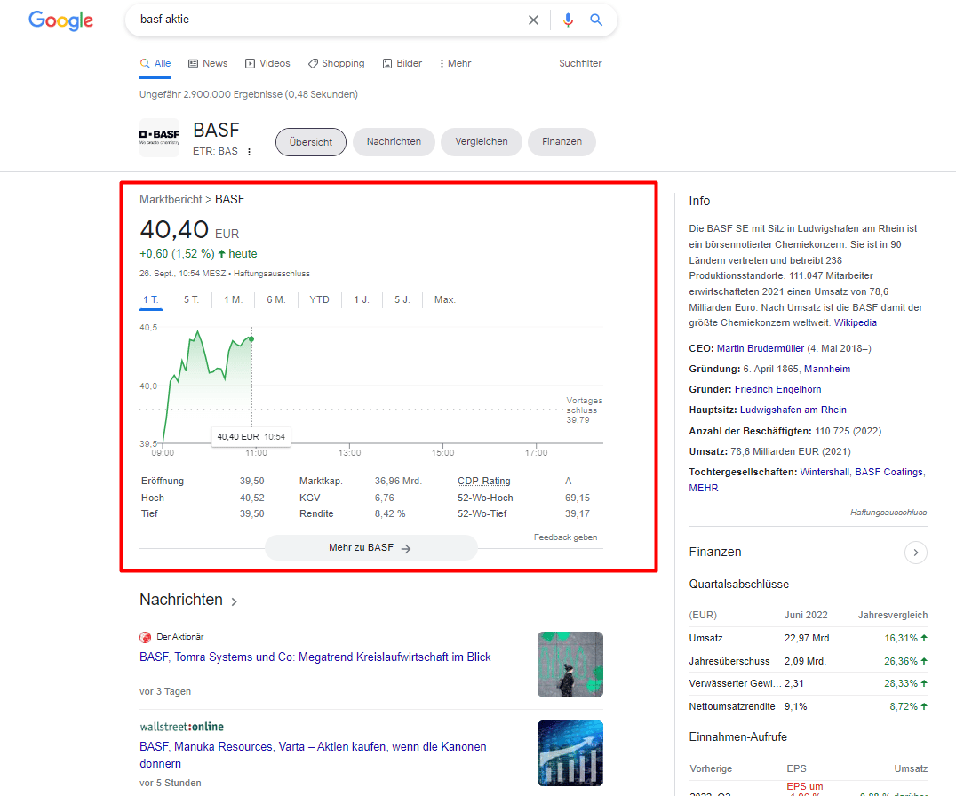
Task: Select the Übersicht chip
Action: point(311,142)
